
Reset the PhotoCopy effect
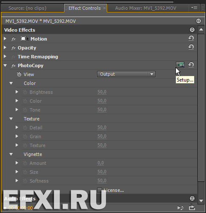coord(191,65)
